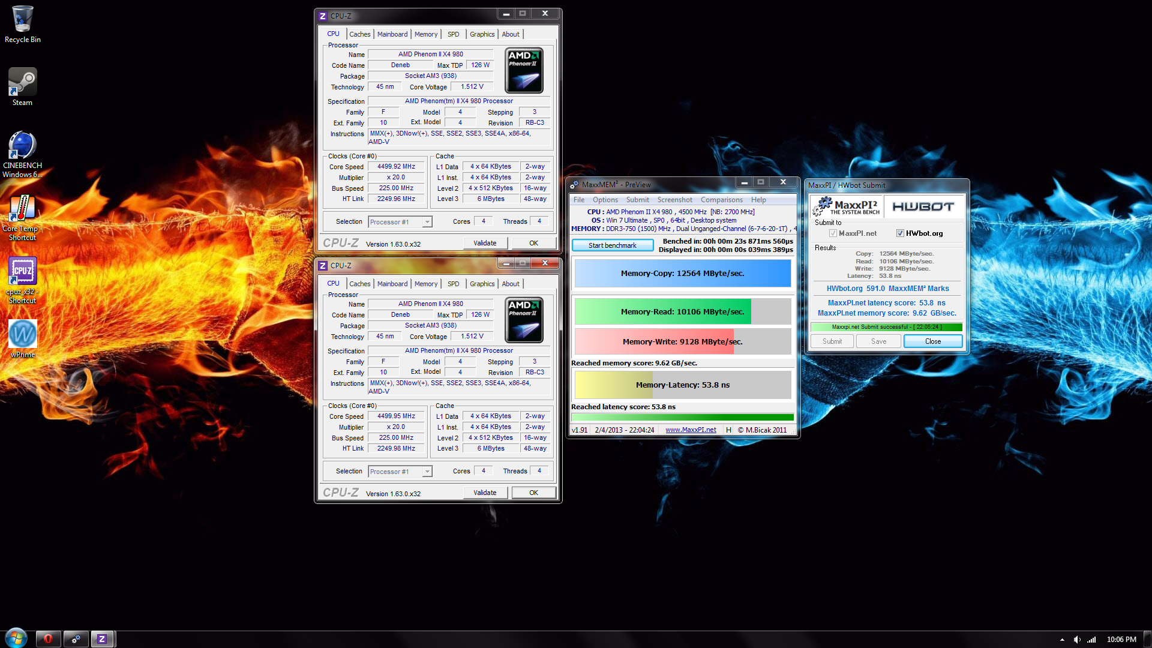Screen dimensions: 1152x648
Task: Open www.MaxxPI.net link in MaxxMEM
Action: click(691, 430)
